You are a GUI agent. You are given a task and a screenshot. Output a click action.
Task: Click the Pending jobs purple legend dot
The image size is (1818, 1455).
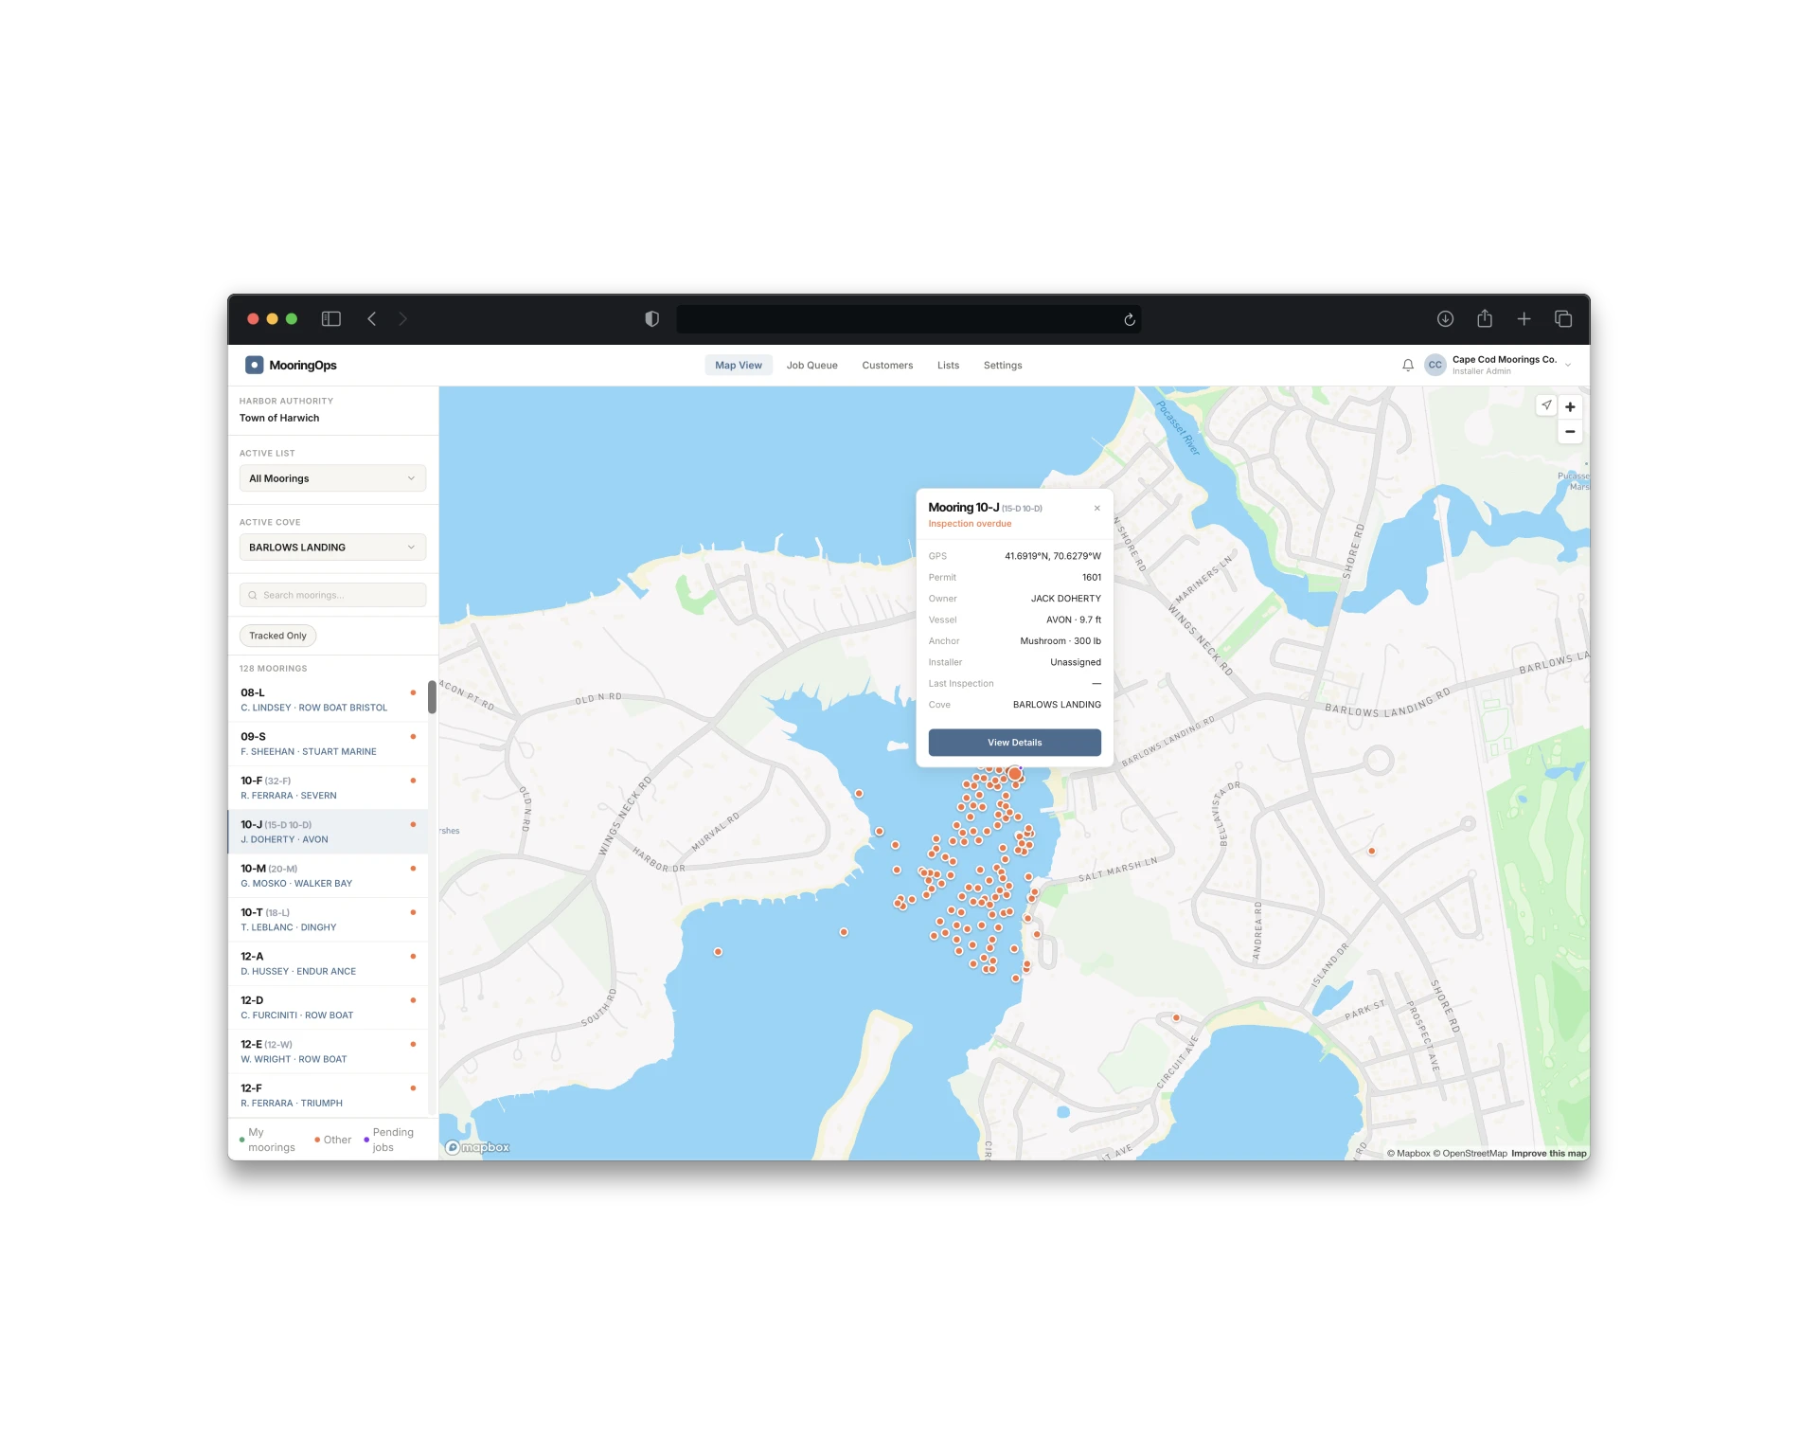pyautogui.click(x=366, y=1140)
